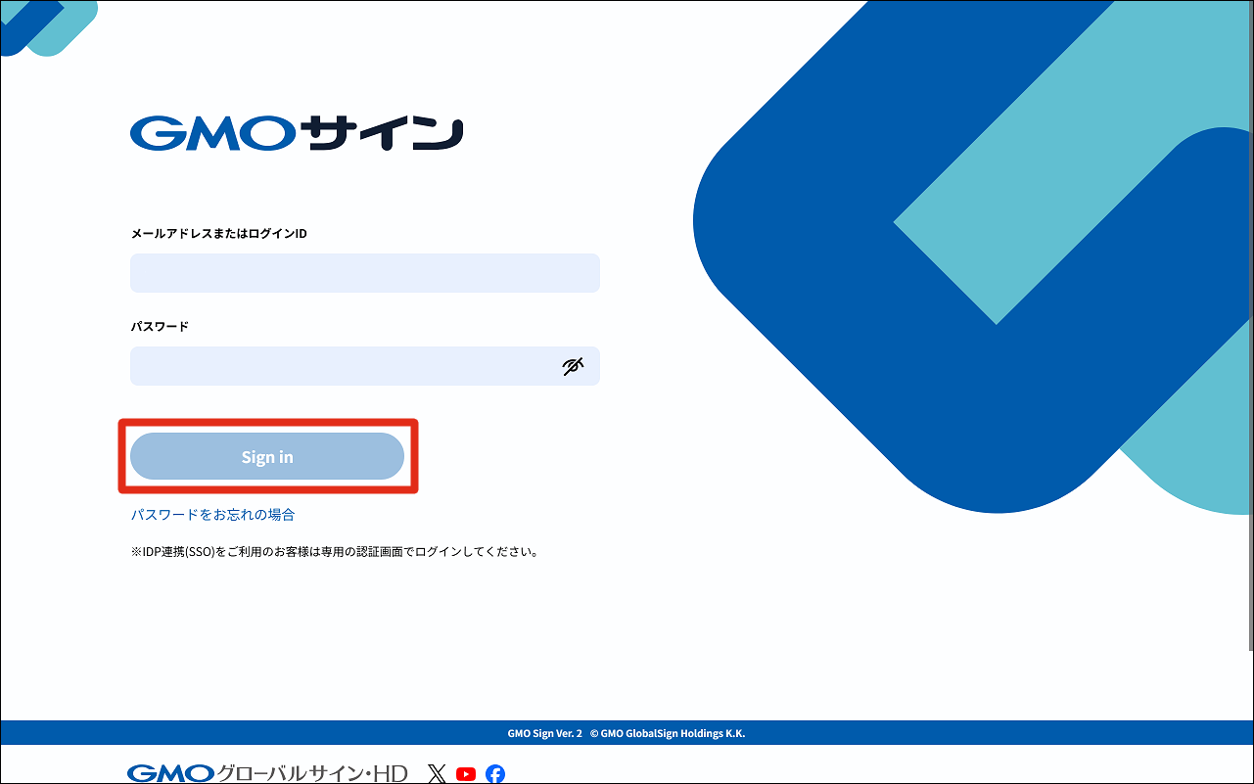Click the GMOグローバルサイン・HD footer logo

266,774
